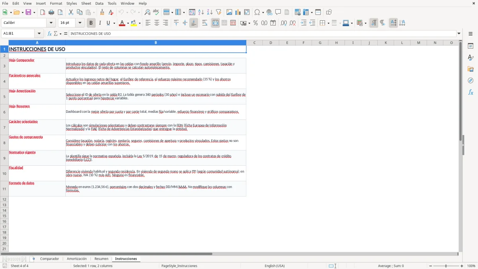Open the Data menu
The width and height of the screenshot is (478, 269).
[x=99, y=3]
